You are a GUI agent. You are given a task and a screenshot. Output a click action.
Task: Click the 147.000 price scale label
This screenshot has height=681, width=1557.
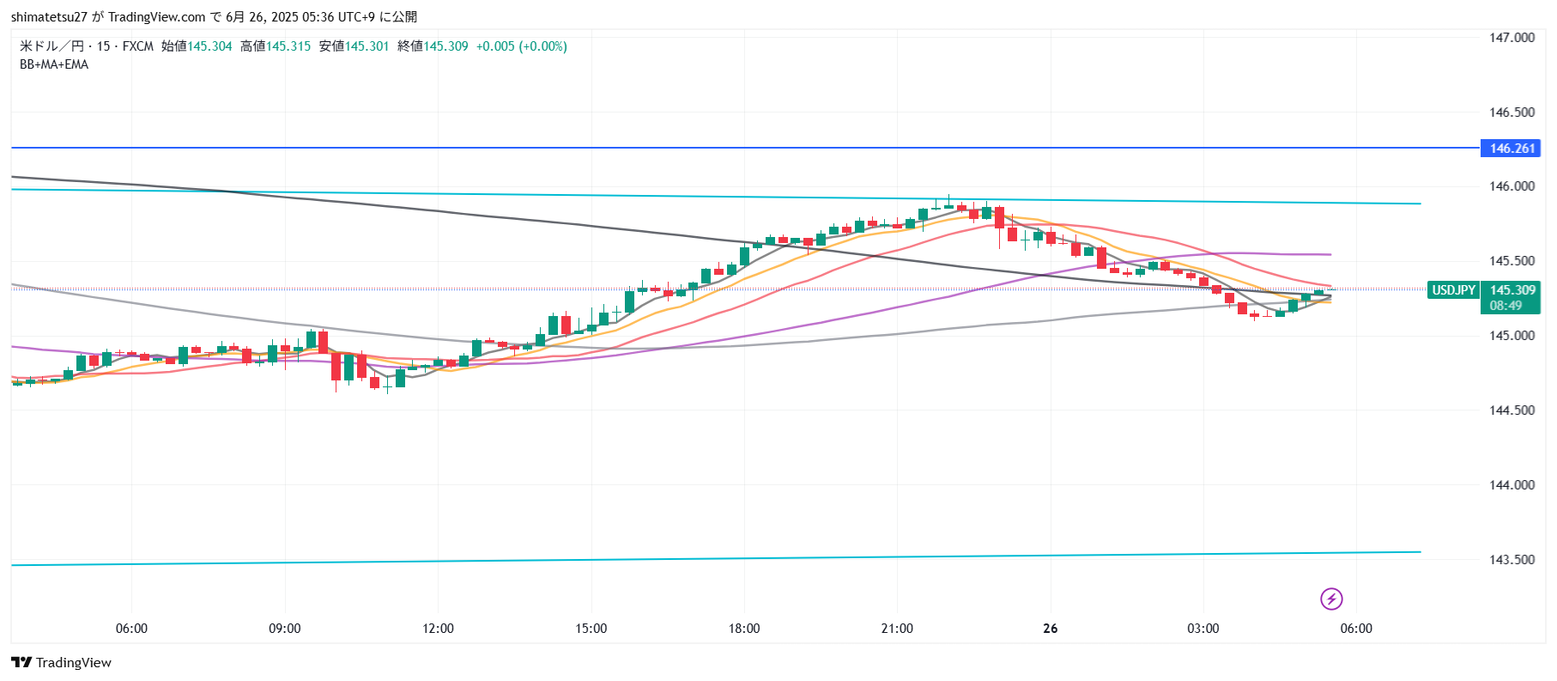pyautogui.click(x=1512, y=38)
